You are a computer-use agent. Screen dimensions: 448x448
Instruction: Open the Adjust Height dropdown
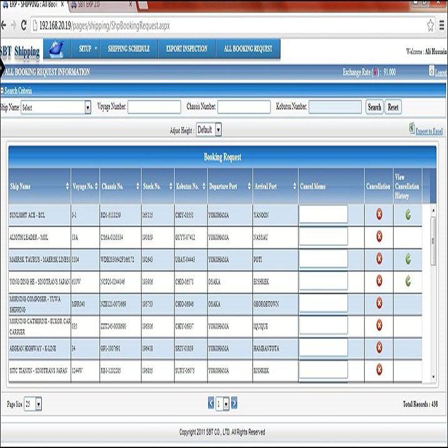coord(218,130)
